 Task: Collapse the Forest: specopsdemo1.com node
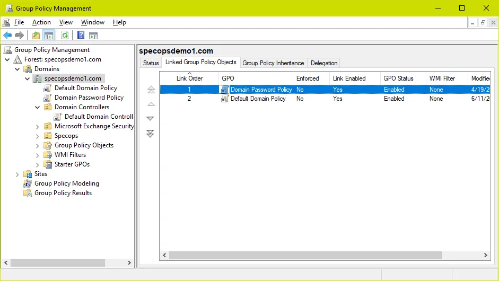(7, 59)
